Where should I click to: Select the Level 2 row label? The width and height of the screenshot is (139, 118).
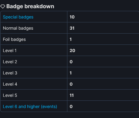[10, 62]
